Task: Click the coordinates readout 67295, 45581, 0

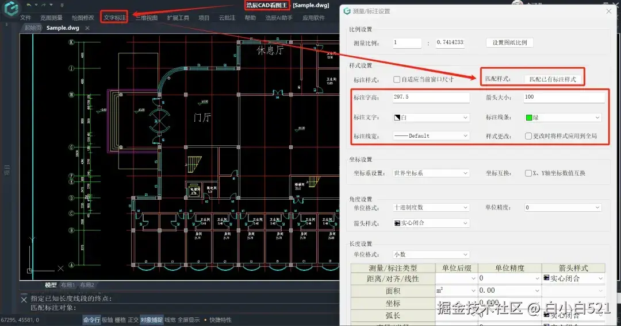Action: coord(20,320)
